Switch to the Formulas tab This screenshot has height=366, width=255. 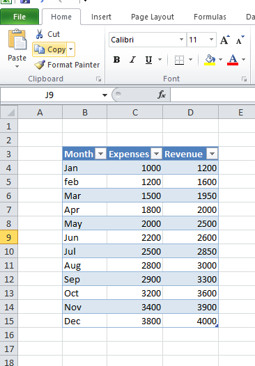[210, 17]
